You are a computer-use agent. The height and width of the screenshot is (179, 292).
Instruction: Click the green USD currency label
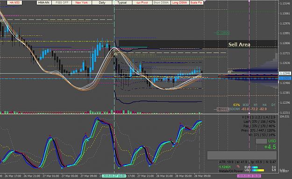click(x=272, y=141)
